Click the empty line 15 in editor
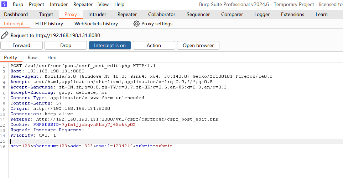Screen dimensions: 343x178 click(176, 141)
